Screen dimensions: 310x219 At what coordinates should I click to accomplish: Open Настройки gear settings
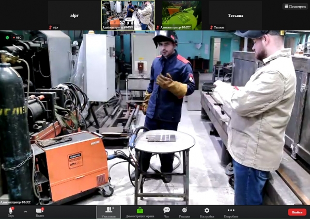pyautogui.click(x=207, y=212)
